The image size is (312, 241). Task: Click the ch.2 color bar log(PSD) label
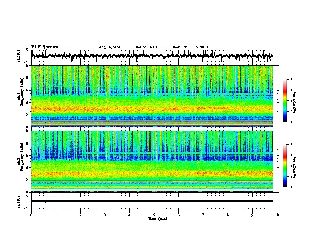(x=295, y=168)
